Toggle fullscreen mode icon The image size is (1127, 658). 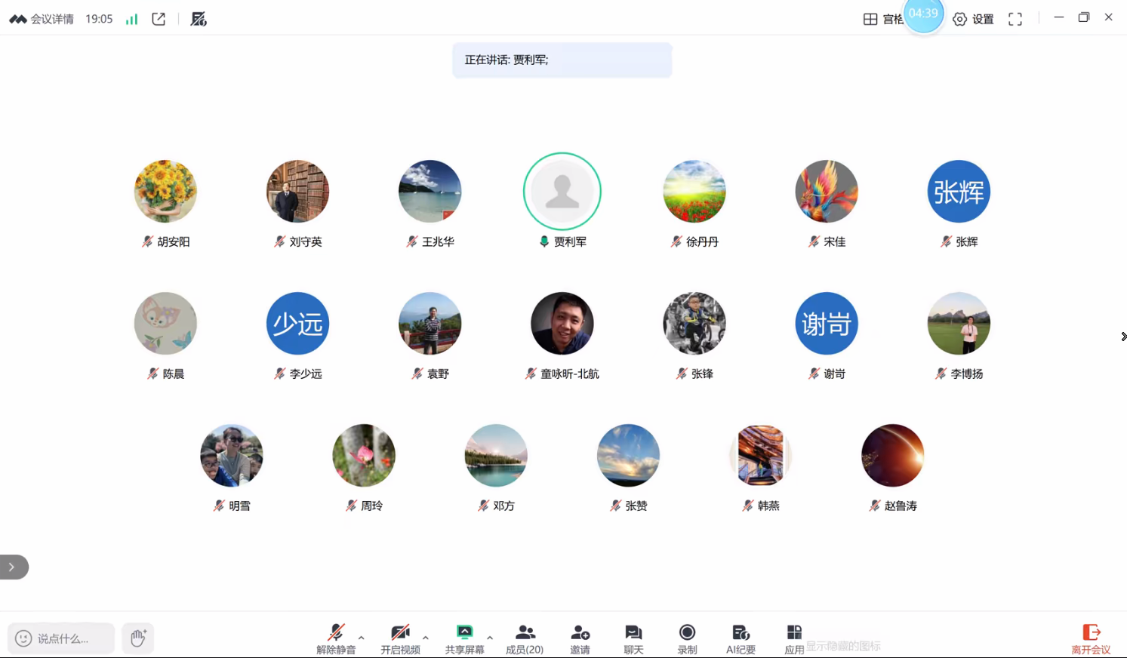[x=1015, y=20]
